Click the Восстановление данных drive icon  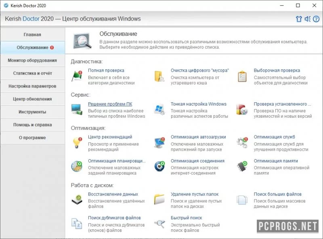[x=77, y=200]
